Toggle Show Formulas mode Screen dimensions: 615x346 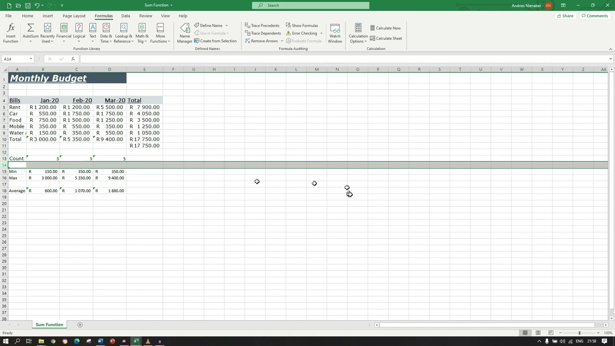(302, 25)
